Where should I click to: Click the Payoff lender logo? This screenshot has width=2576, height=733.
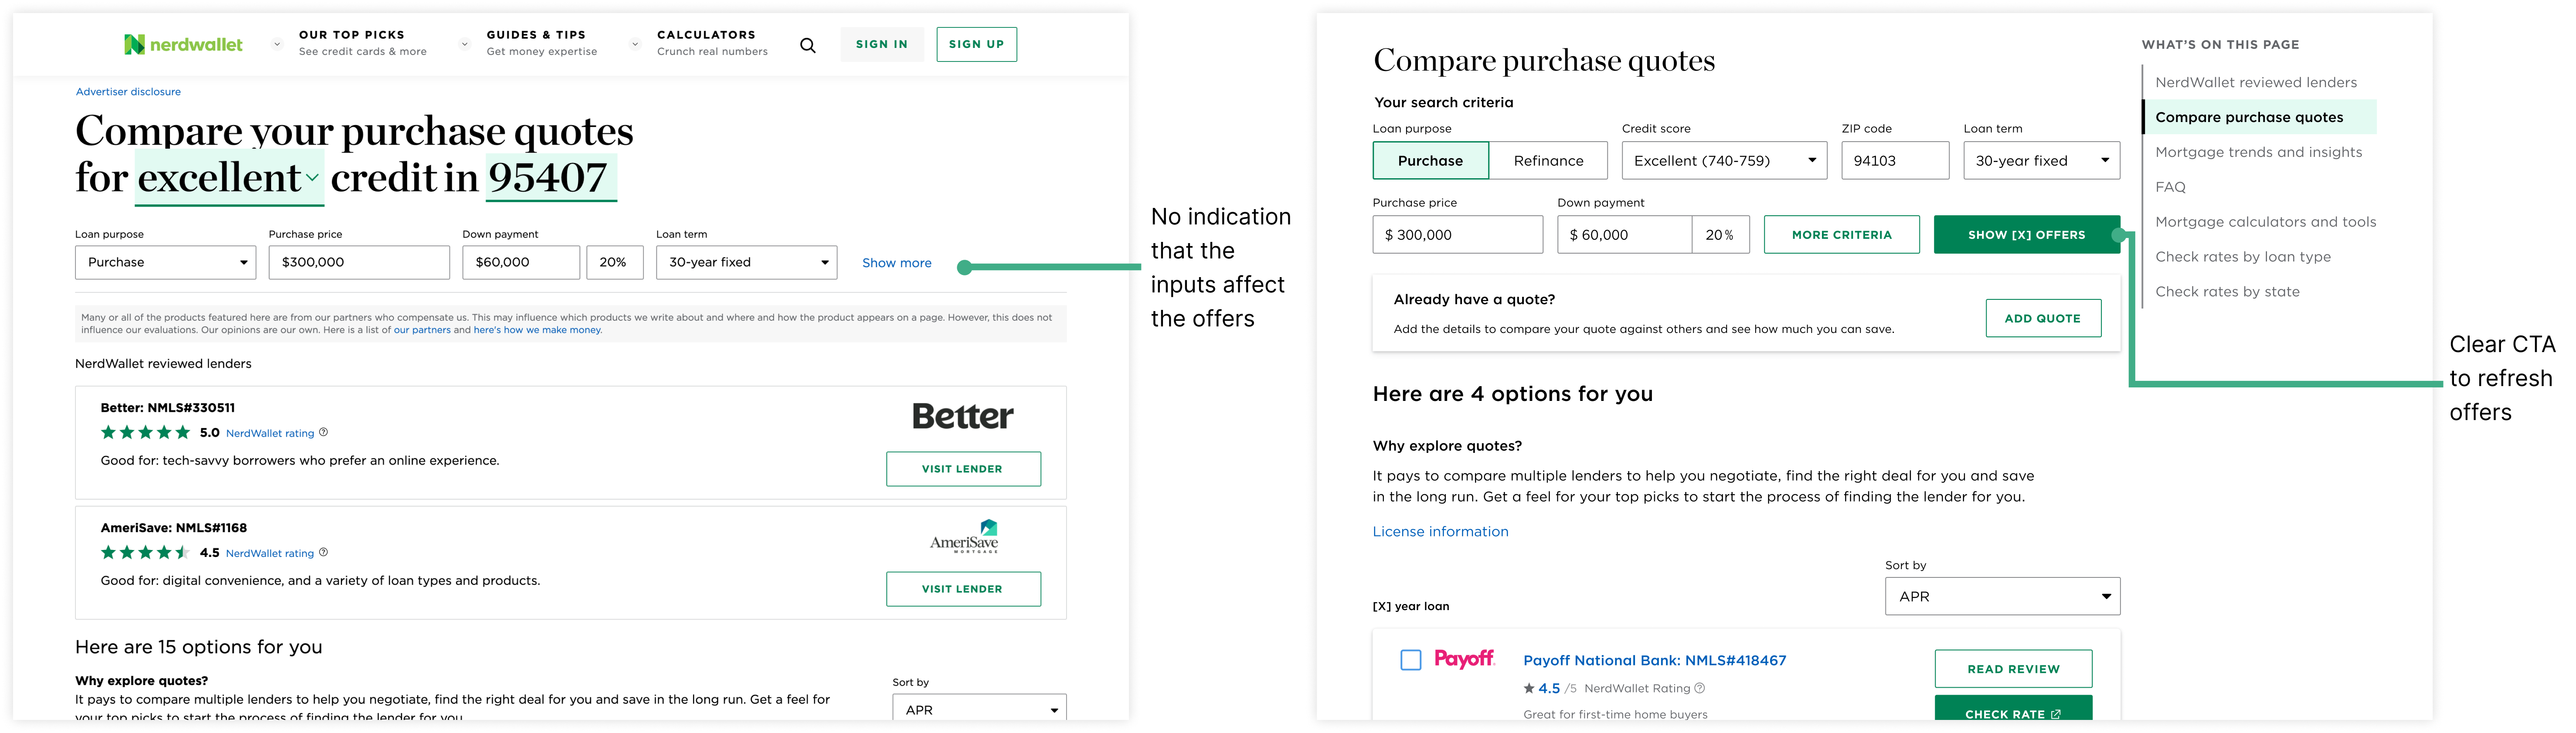click(x=1464, y=658)
